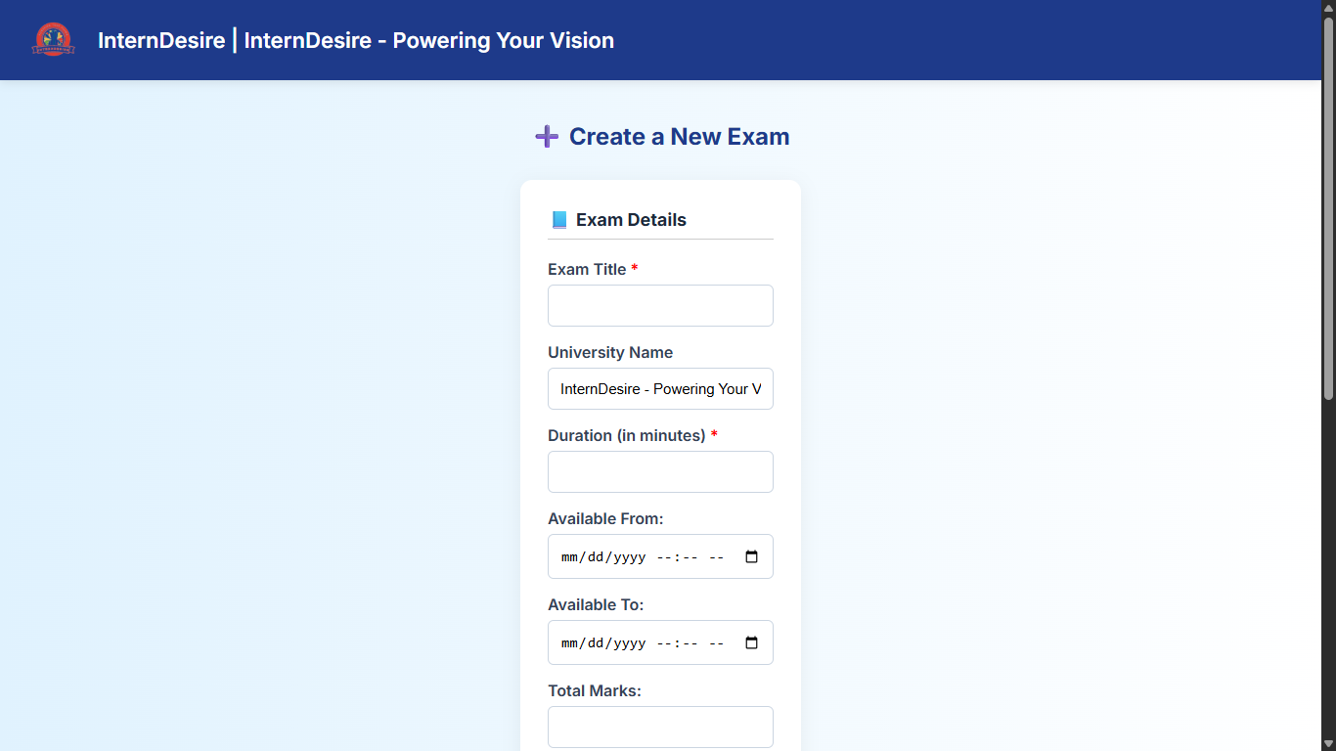
Task: Select the year segment in Available To
Action: click(628, 643)
